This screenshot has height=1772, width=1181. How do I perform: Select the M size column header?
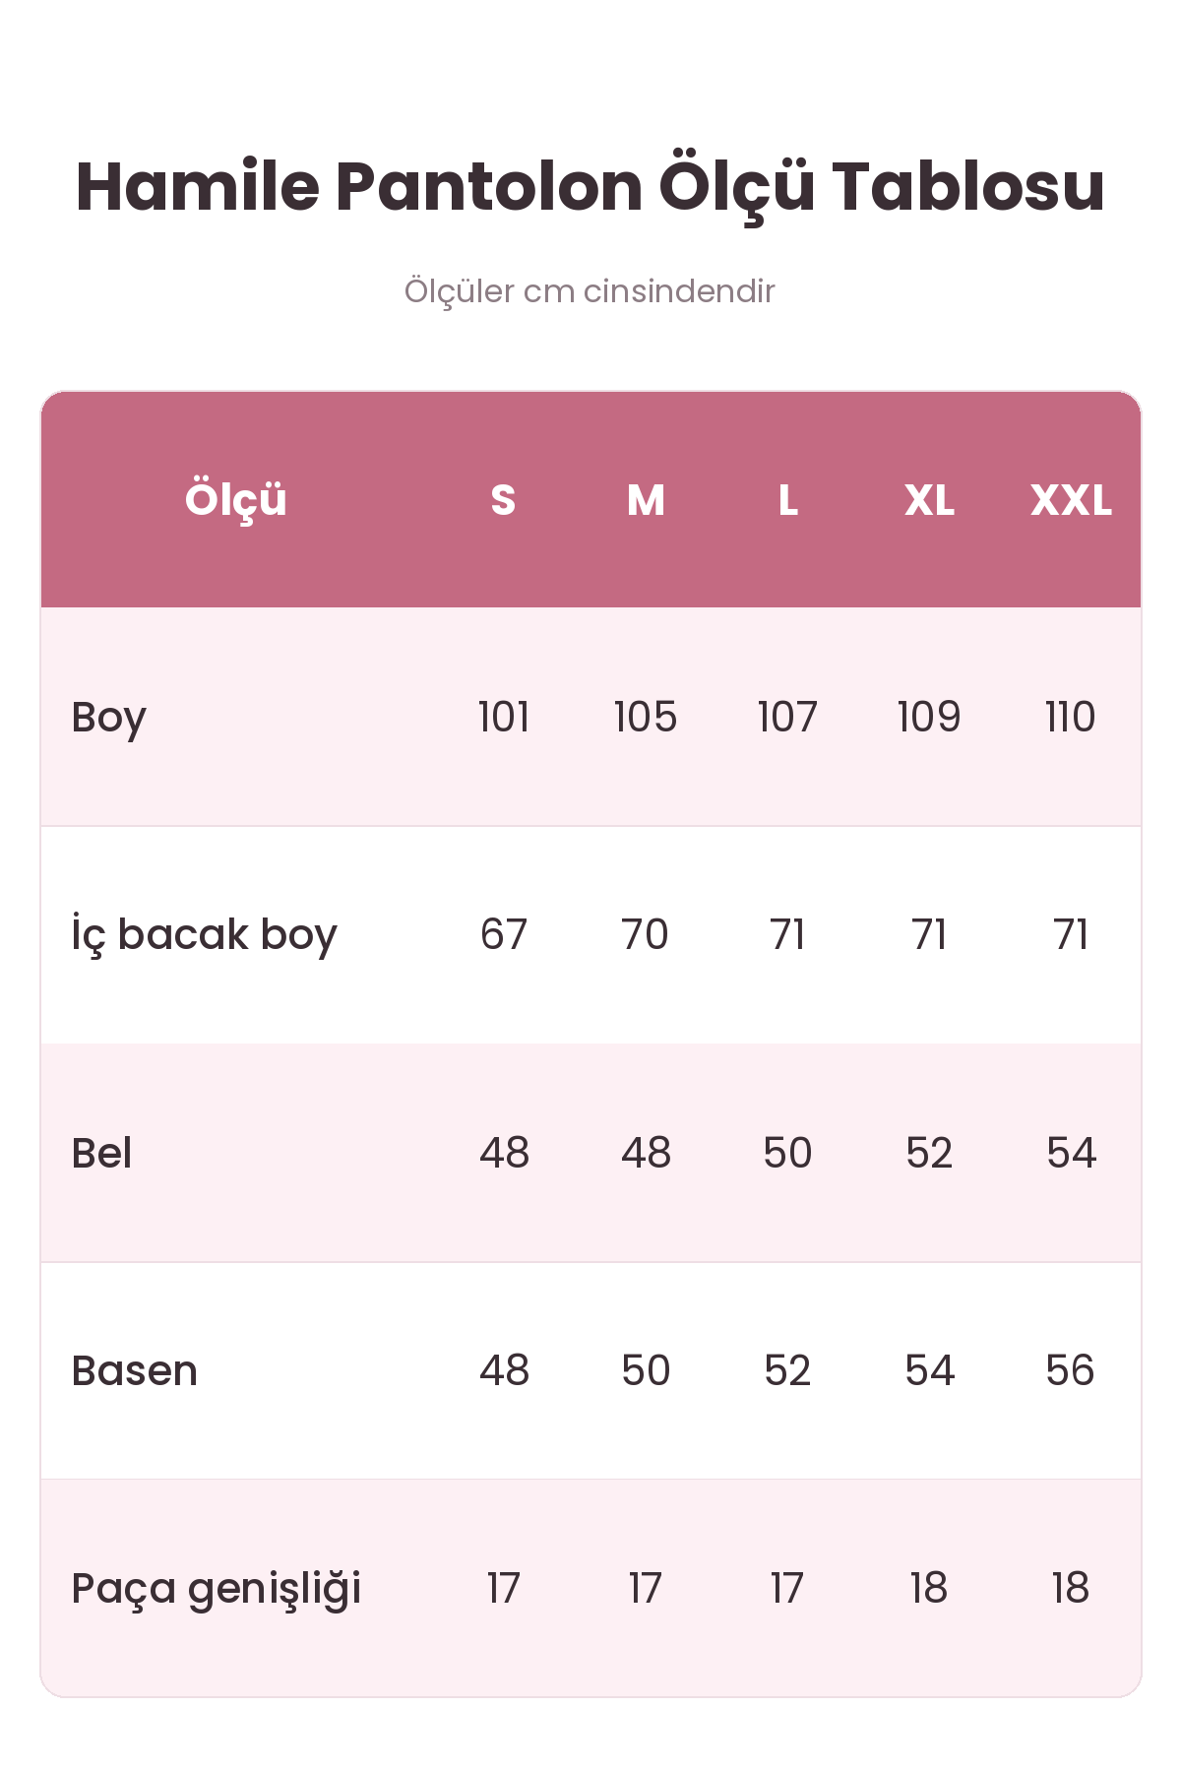click(x=646, y=500)
